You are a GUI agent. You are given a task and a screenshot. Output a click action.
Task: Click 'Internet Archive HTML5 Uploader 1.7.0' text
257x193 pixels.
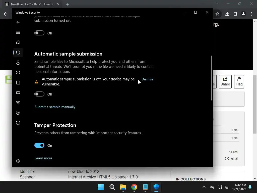pos(103,177)
